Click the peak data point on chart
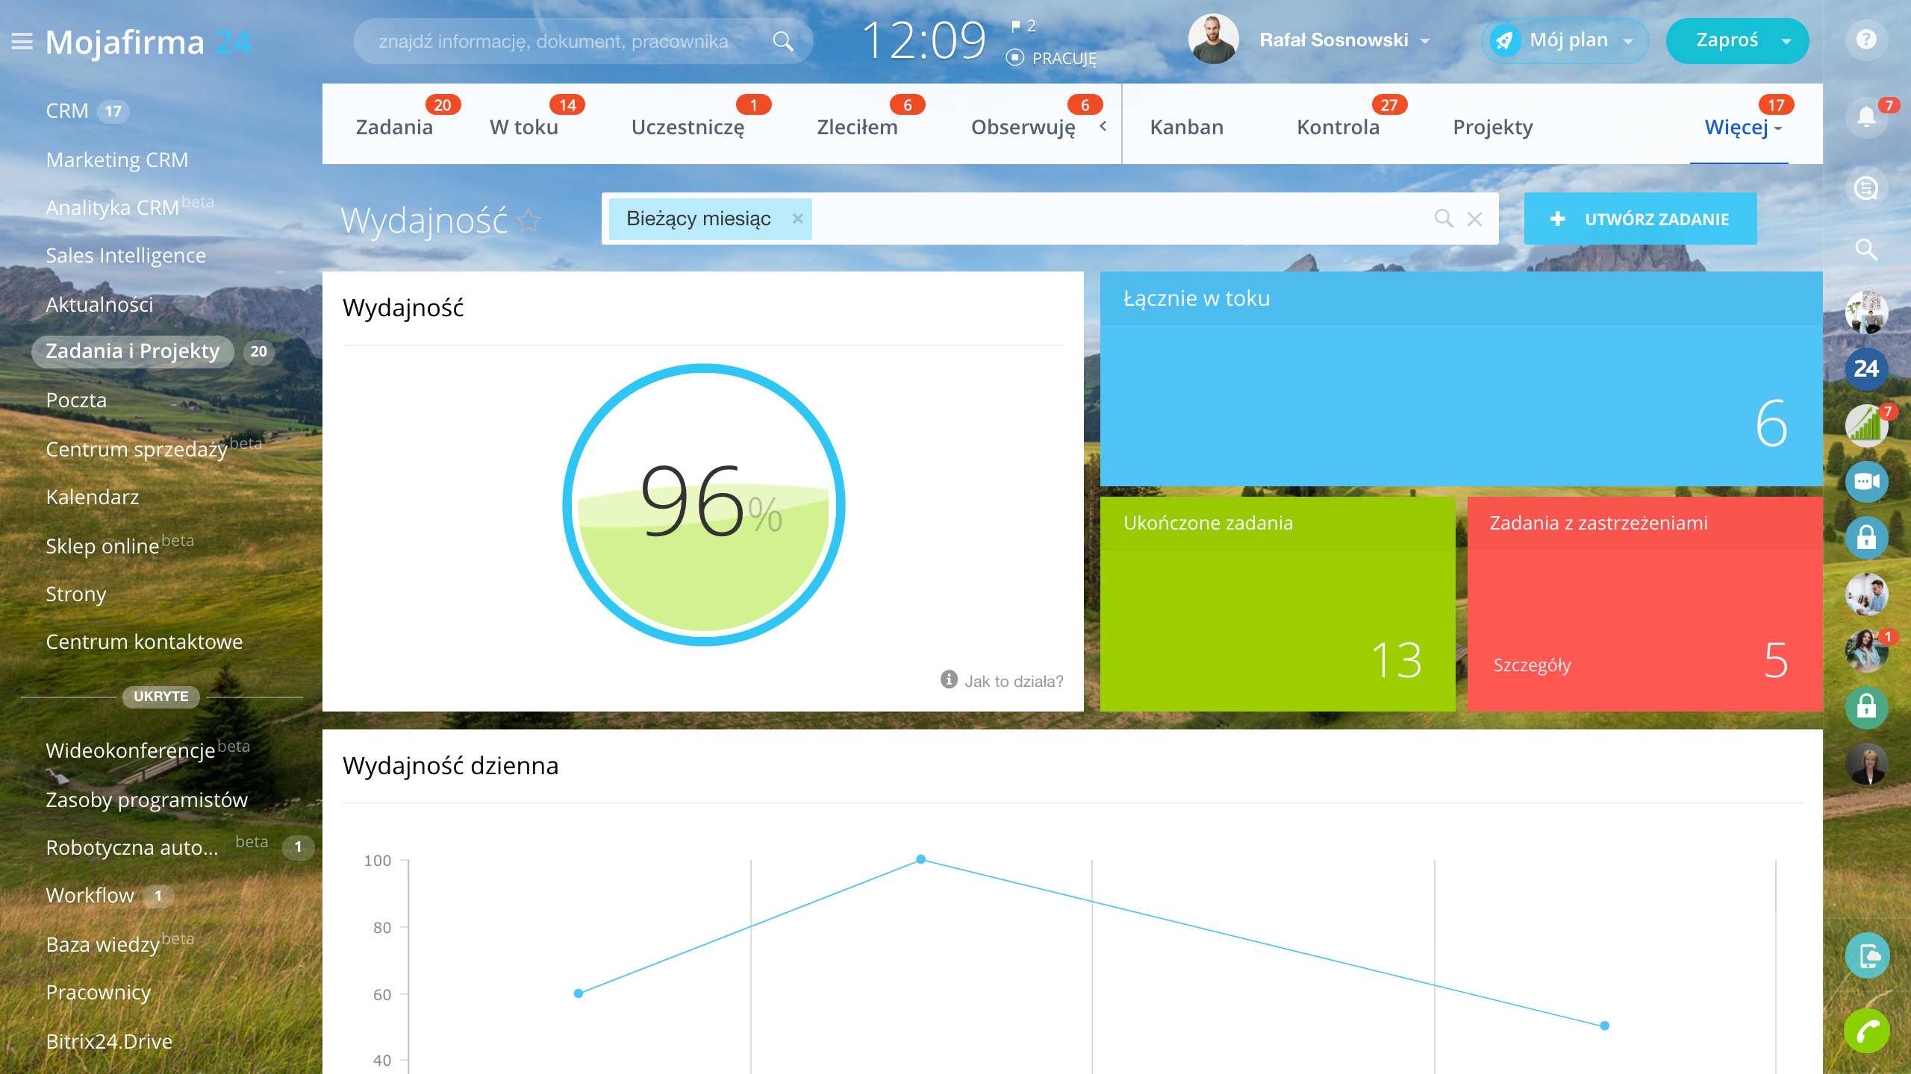Viewport: 1911px width, 1074px height. [921, 859]
